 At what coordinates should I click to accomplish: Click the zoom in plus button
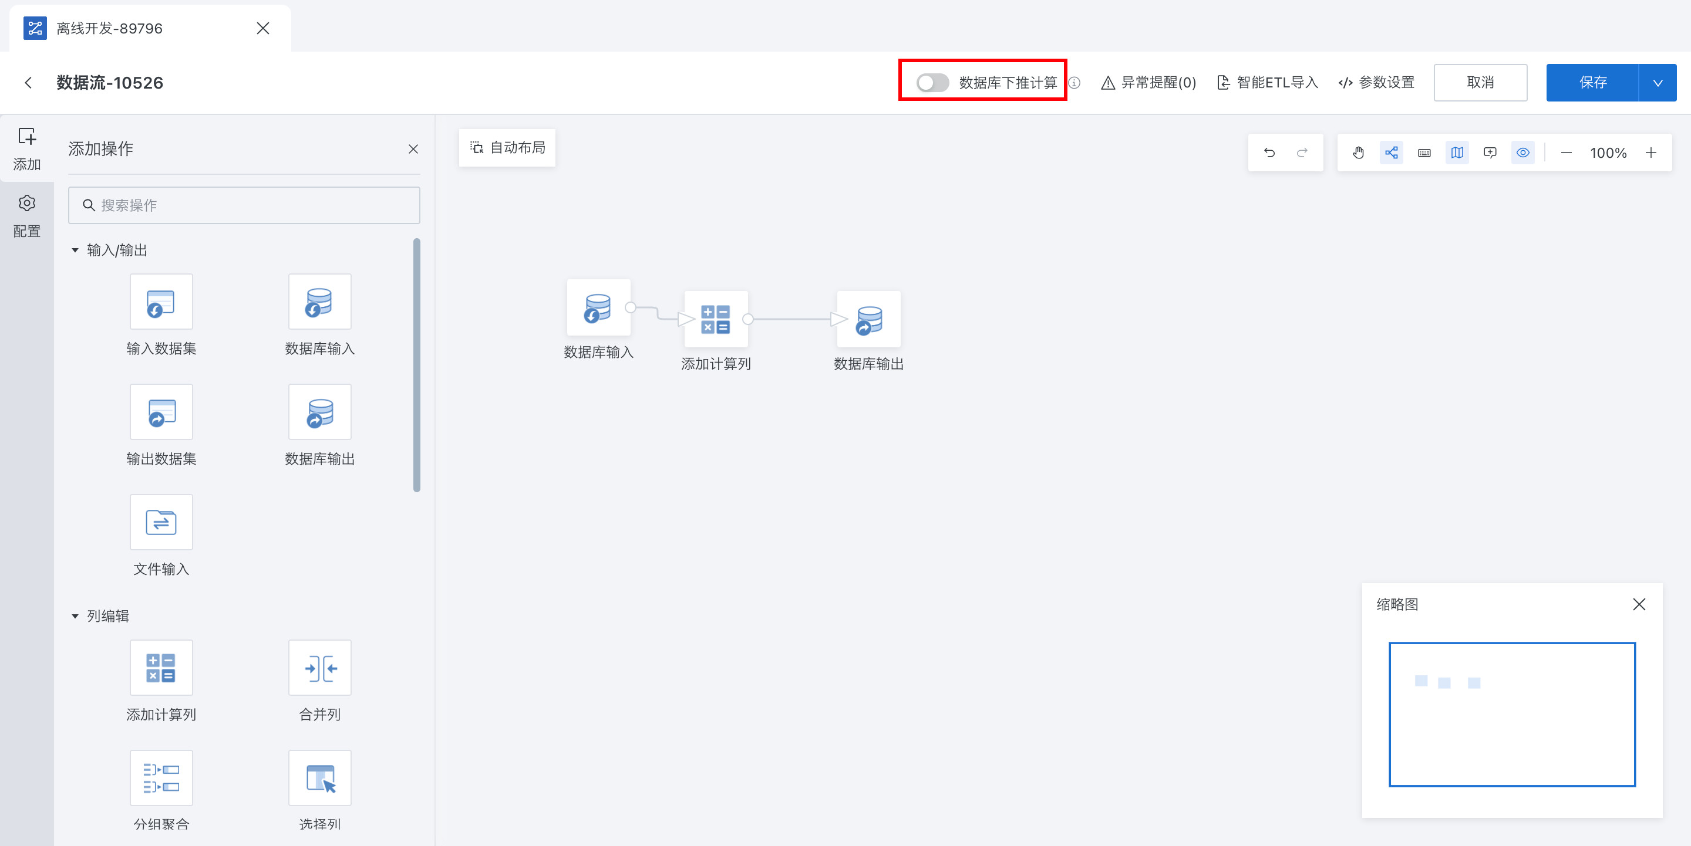1650,153
